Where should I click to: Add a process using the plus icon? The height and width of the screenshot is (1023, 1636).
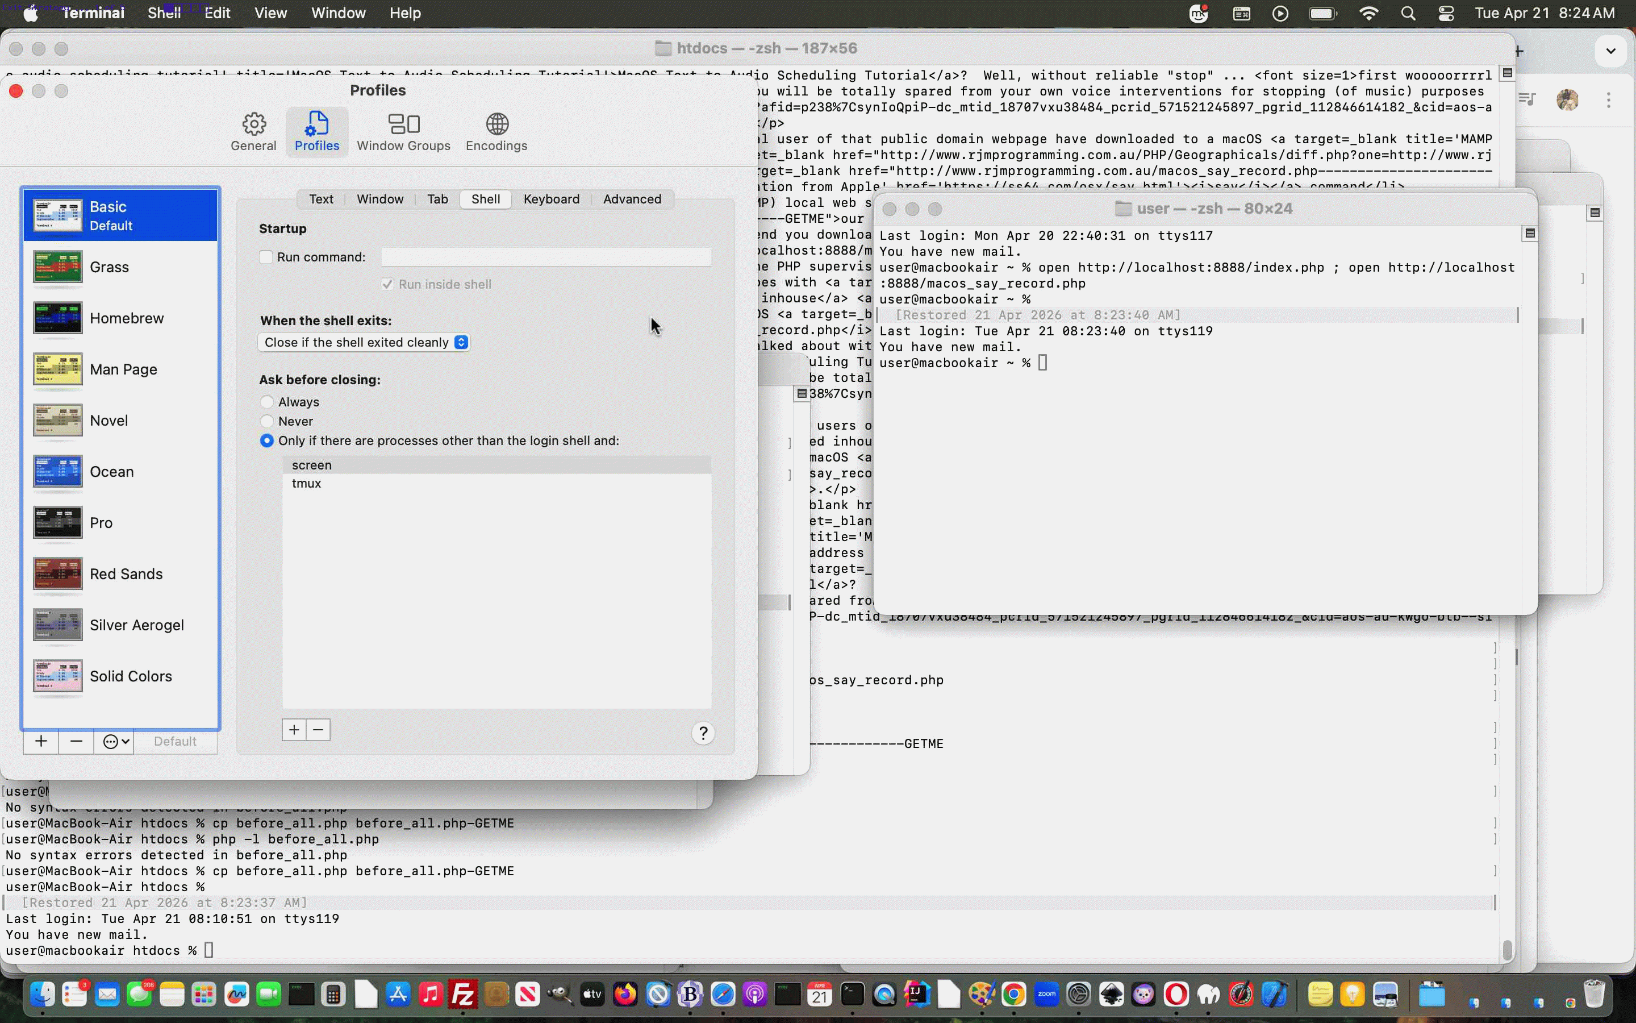[x=294, y=730]
